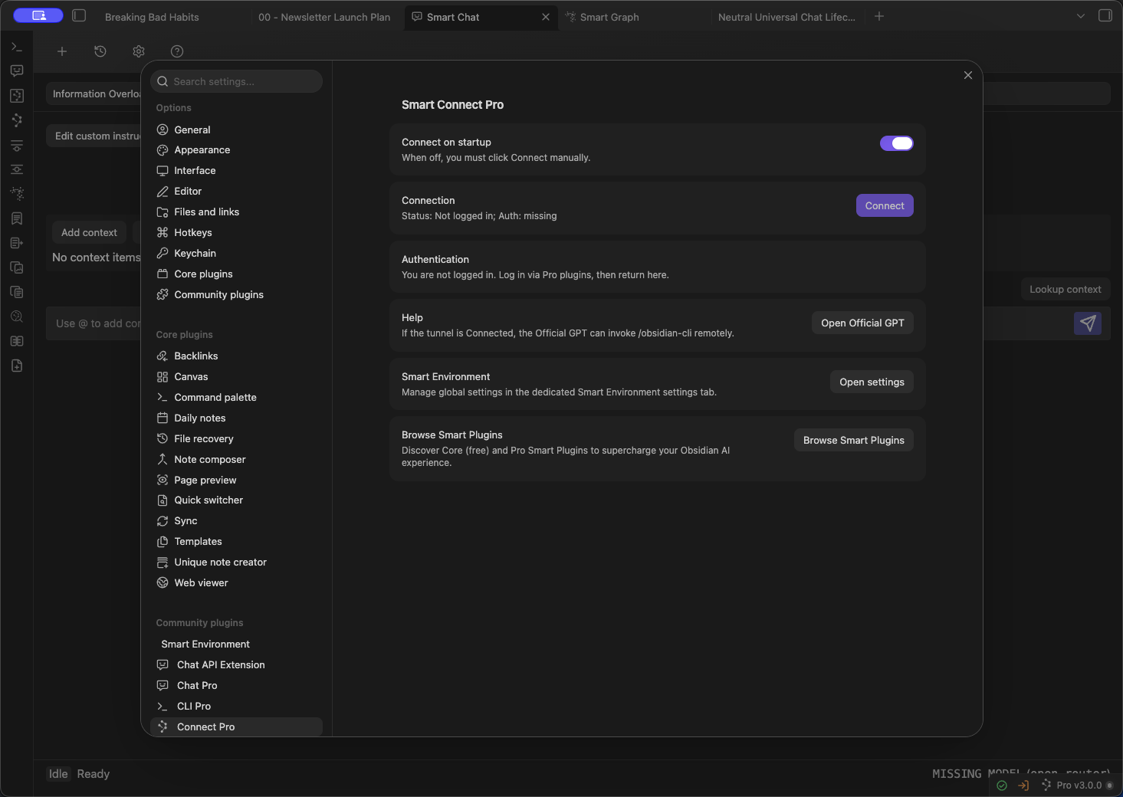Click Open Official GPT button
The height and width of the screenshot is (797, 1123).
pyautogui.click(x=862, y=323)
